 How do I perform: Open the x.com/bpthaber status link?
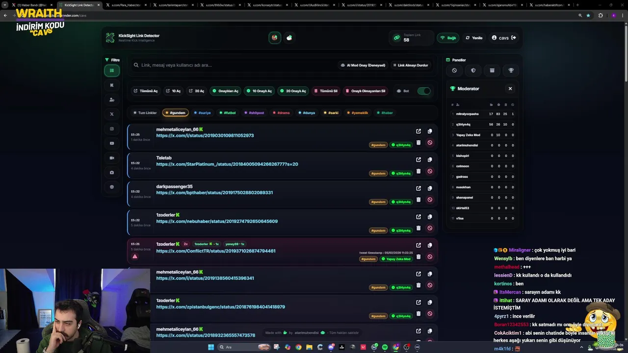pyautogui.click(x=214, y=193)
